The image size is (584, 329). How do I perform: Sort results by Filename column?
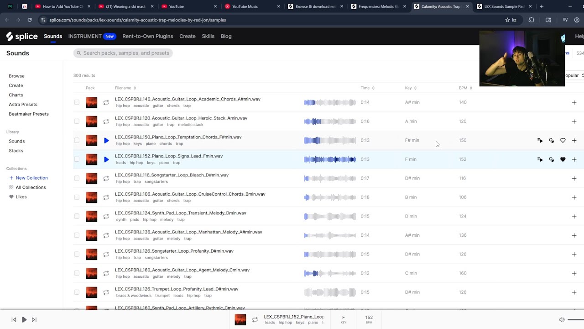[125, 88]
